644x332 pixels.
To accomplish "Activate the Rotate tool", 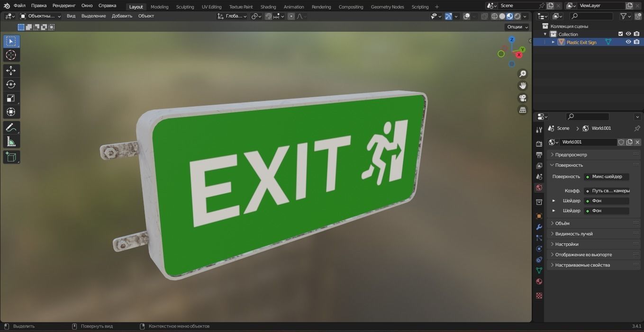I will coord(11,84).
